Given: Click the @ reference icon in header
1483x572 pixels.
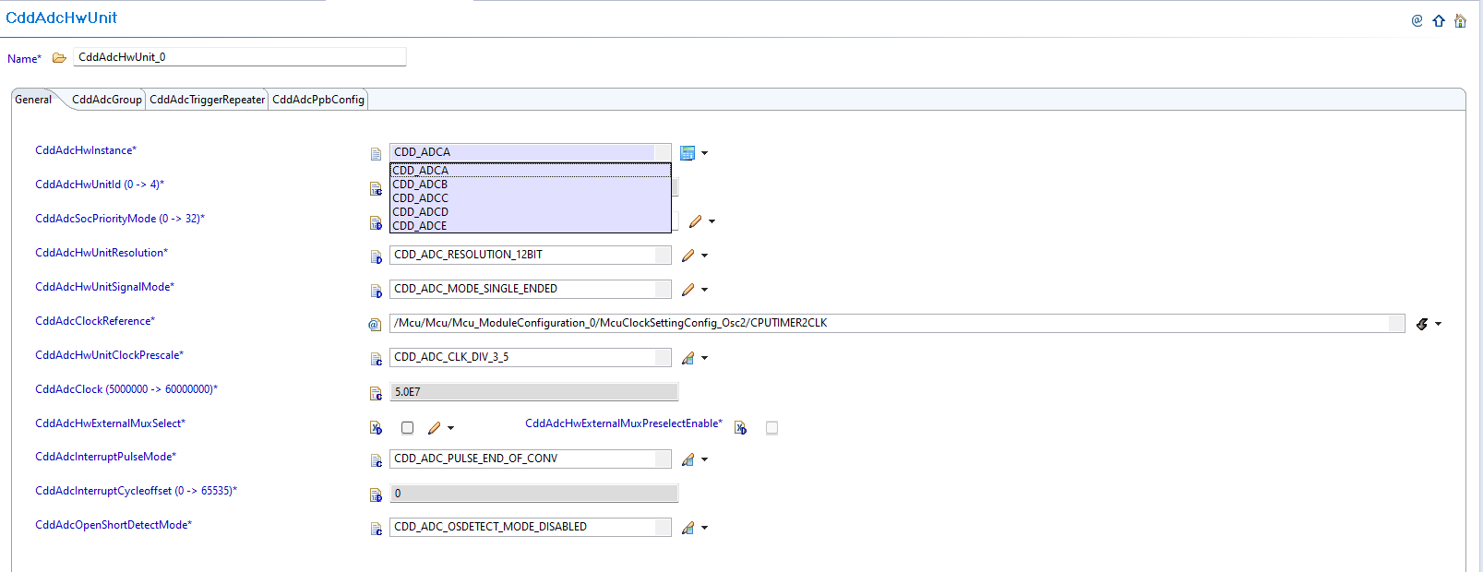Looking at the screenshot, I should [1417, 21].
